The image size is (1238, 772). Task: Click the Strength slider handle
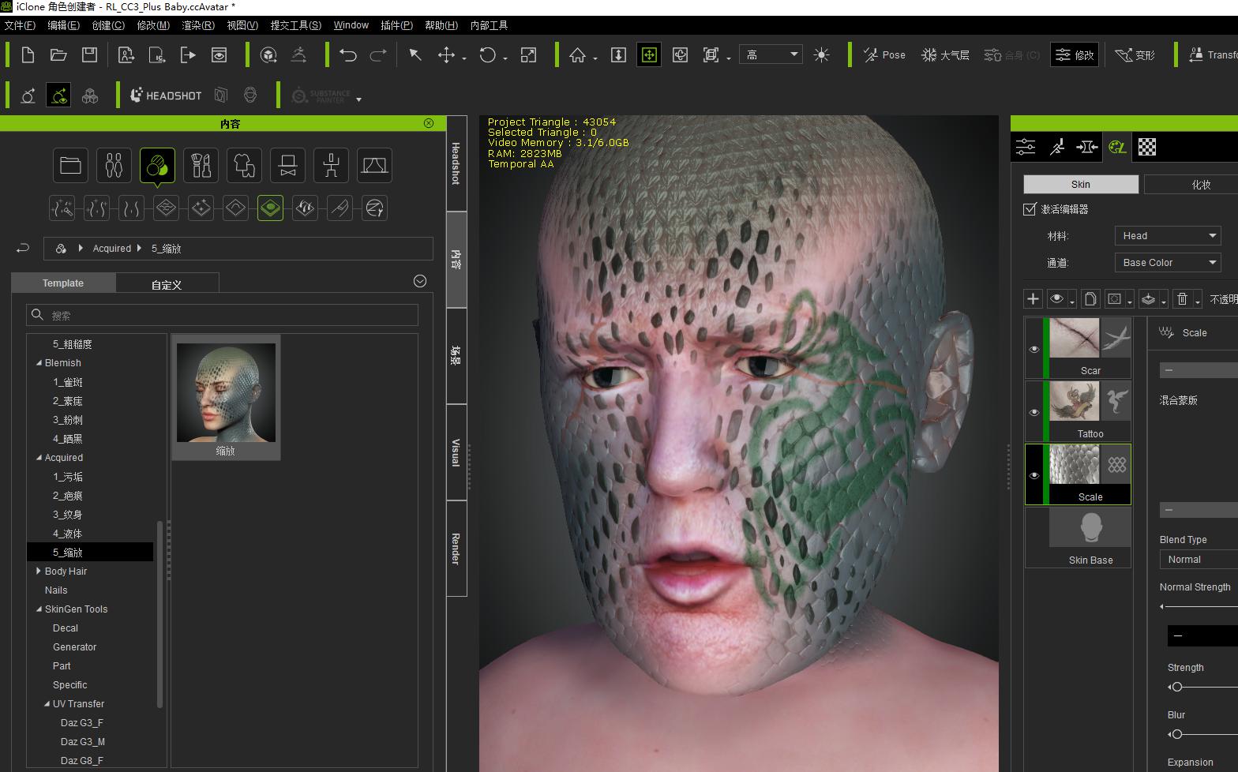click(1176, 687)
